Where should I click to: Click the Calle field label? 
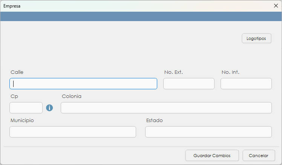pos(17,72)
